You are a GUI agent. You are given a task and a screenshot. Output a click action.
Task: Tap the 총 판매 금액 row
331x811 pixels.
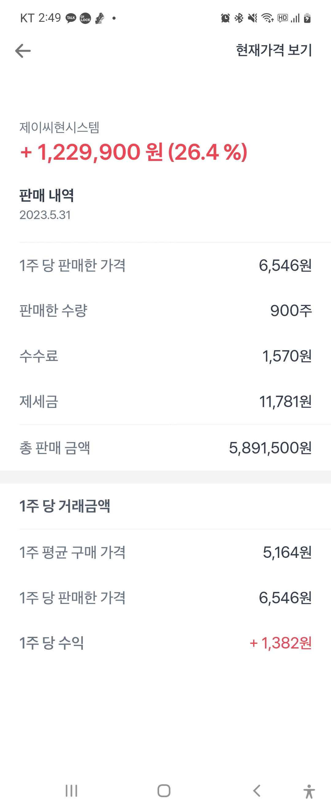(165, 447)
